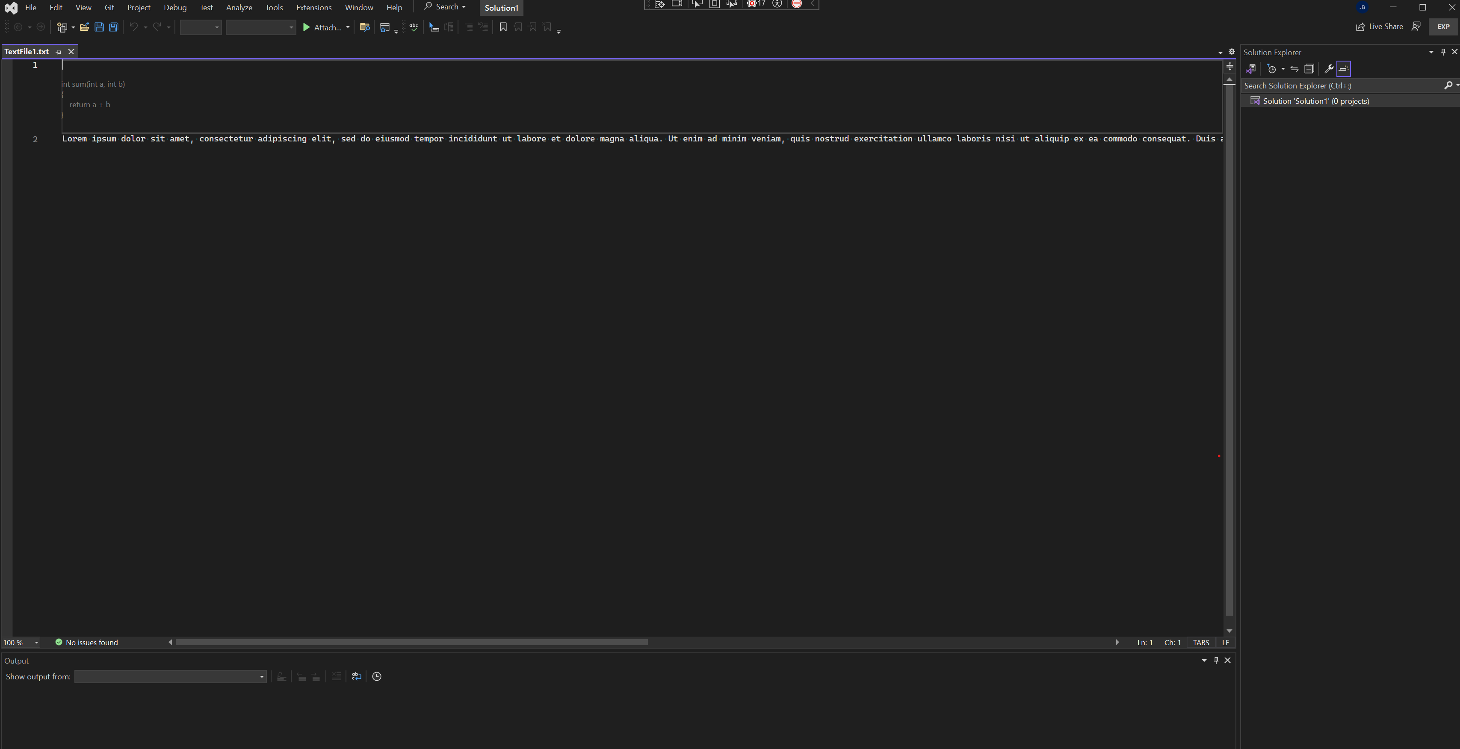The image size is (1460, 749).
Task: Toggle Preview Selected Items in Solution Explorer
Action: click(1344, 68)
